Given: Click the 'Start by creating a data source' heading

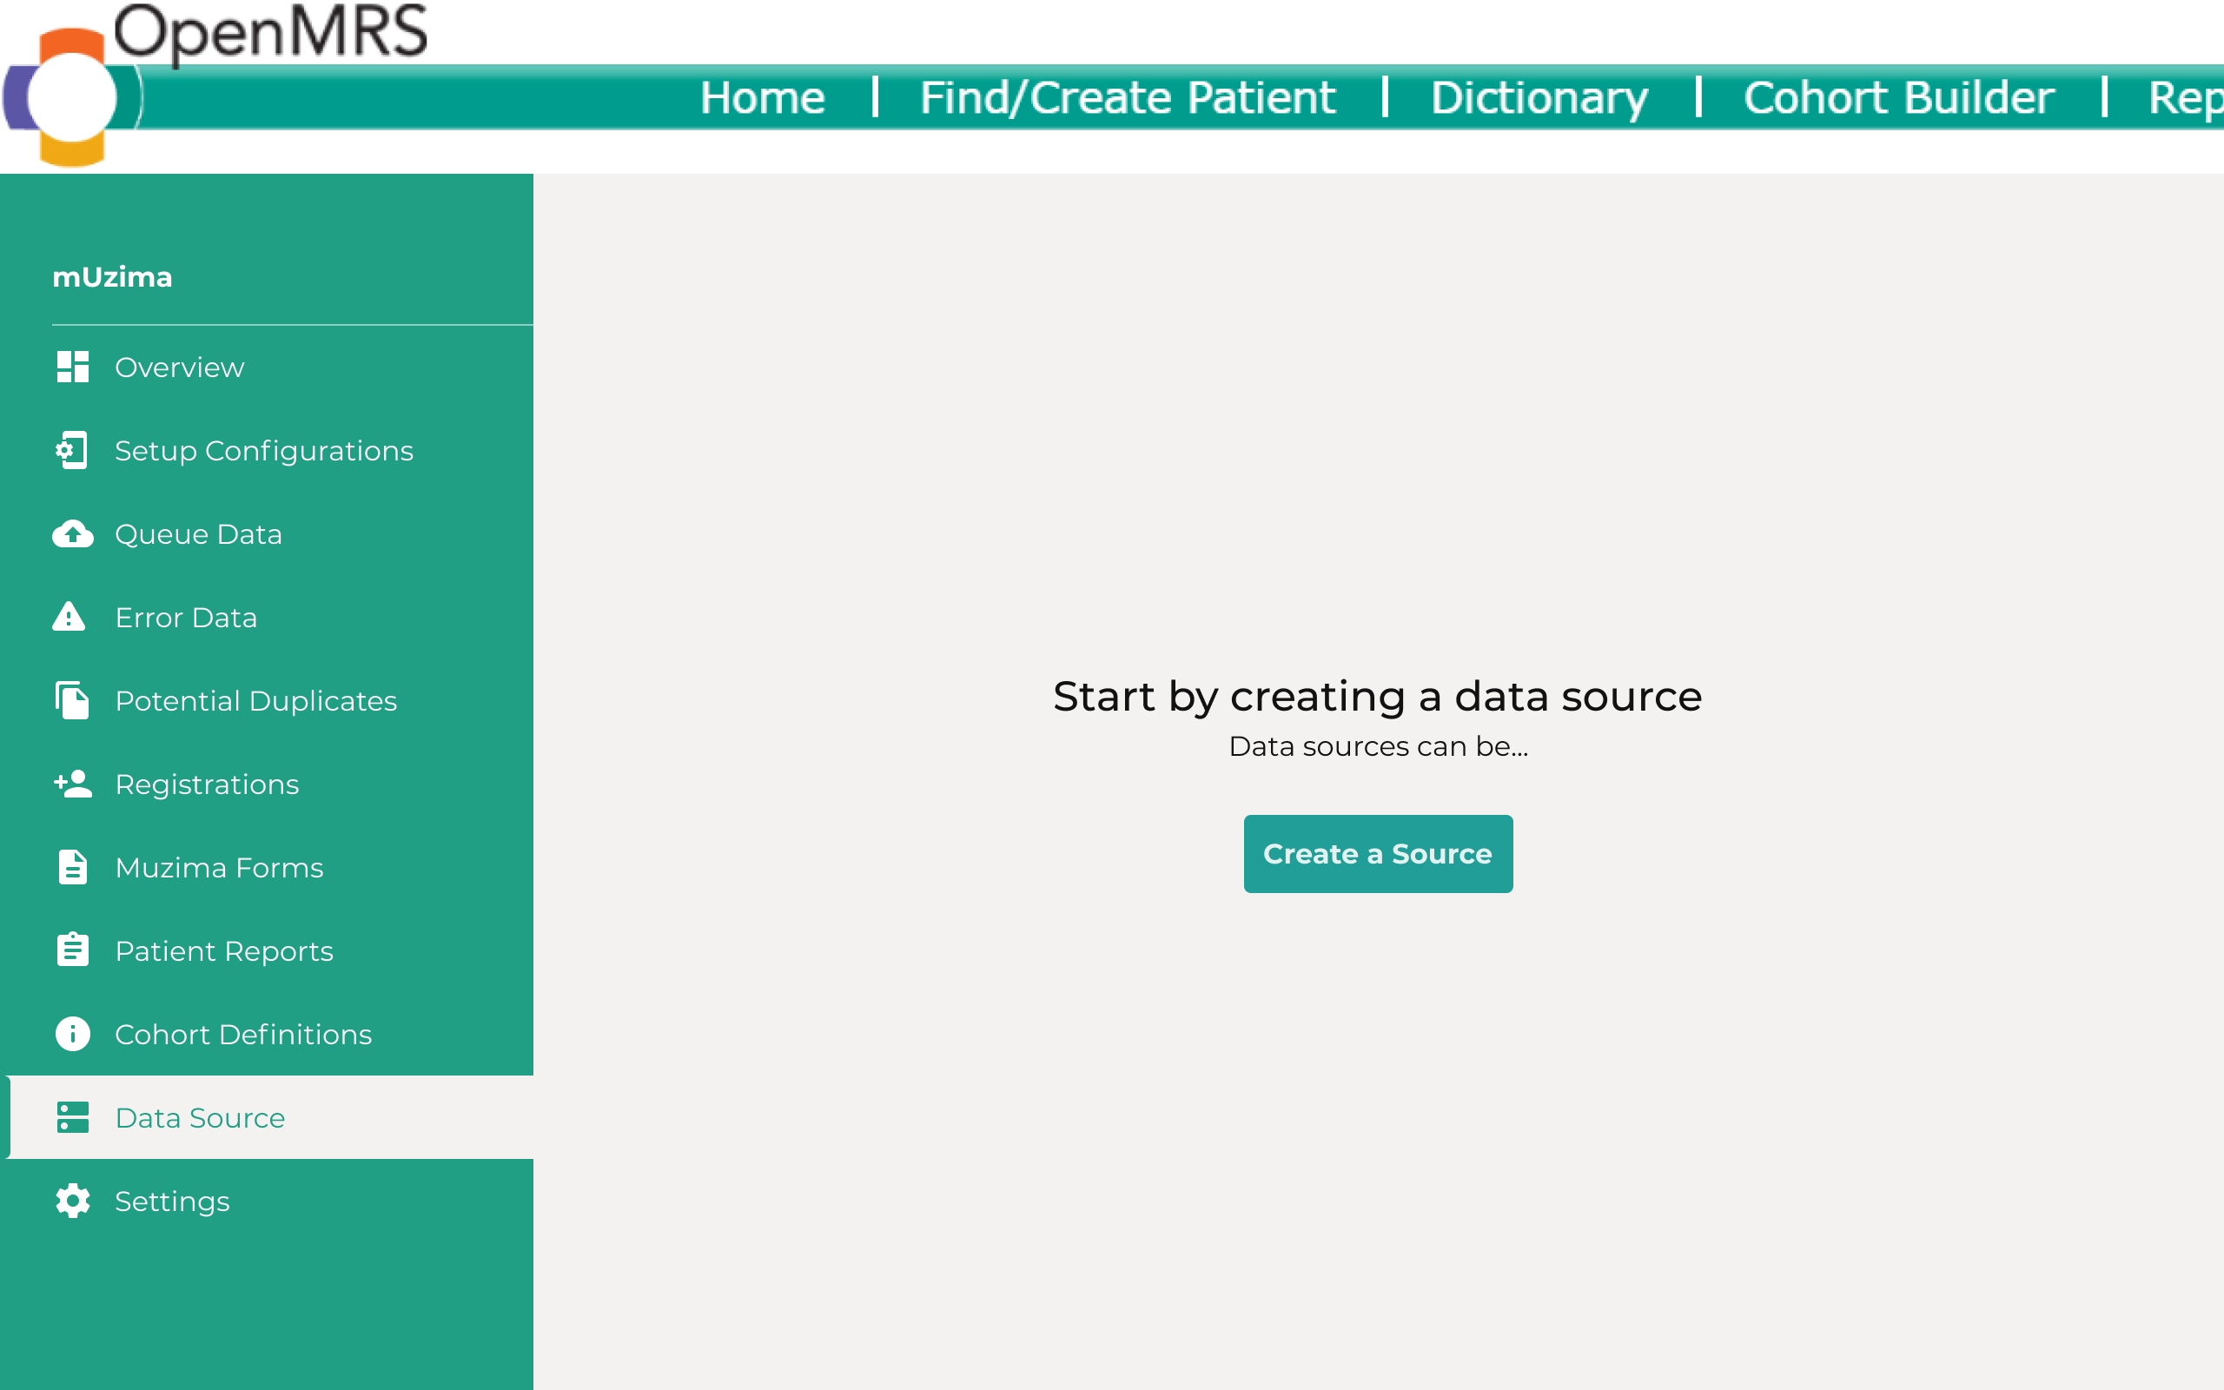Looking at the screenshot, I should [x=1378, y=696].
